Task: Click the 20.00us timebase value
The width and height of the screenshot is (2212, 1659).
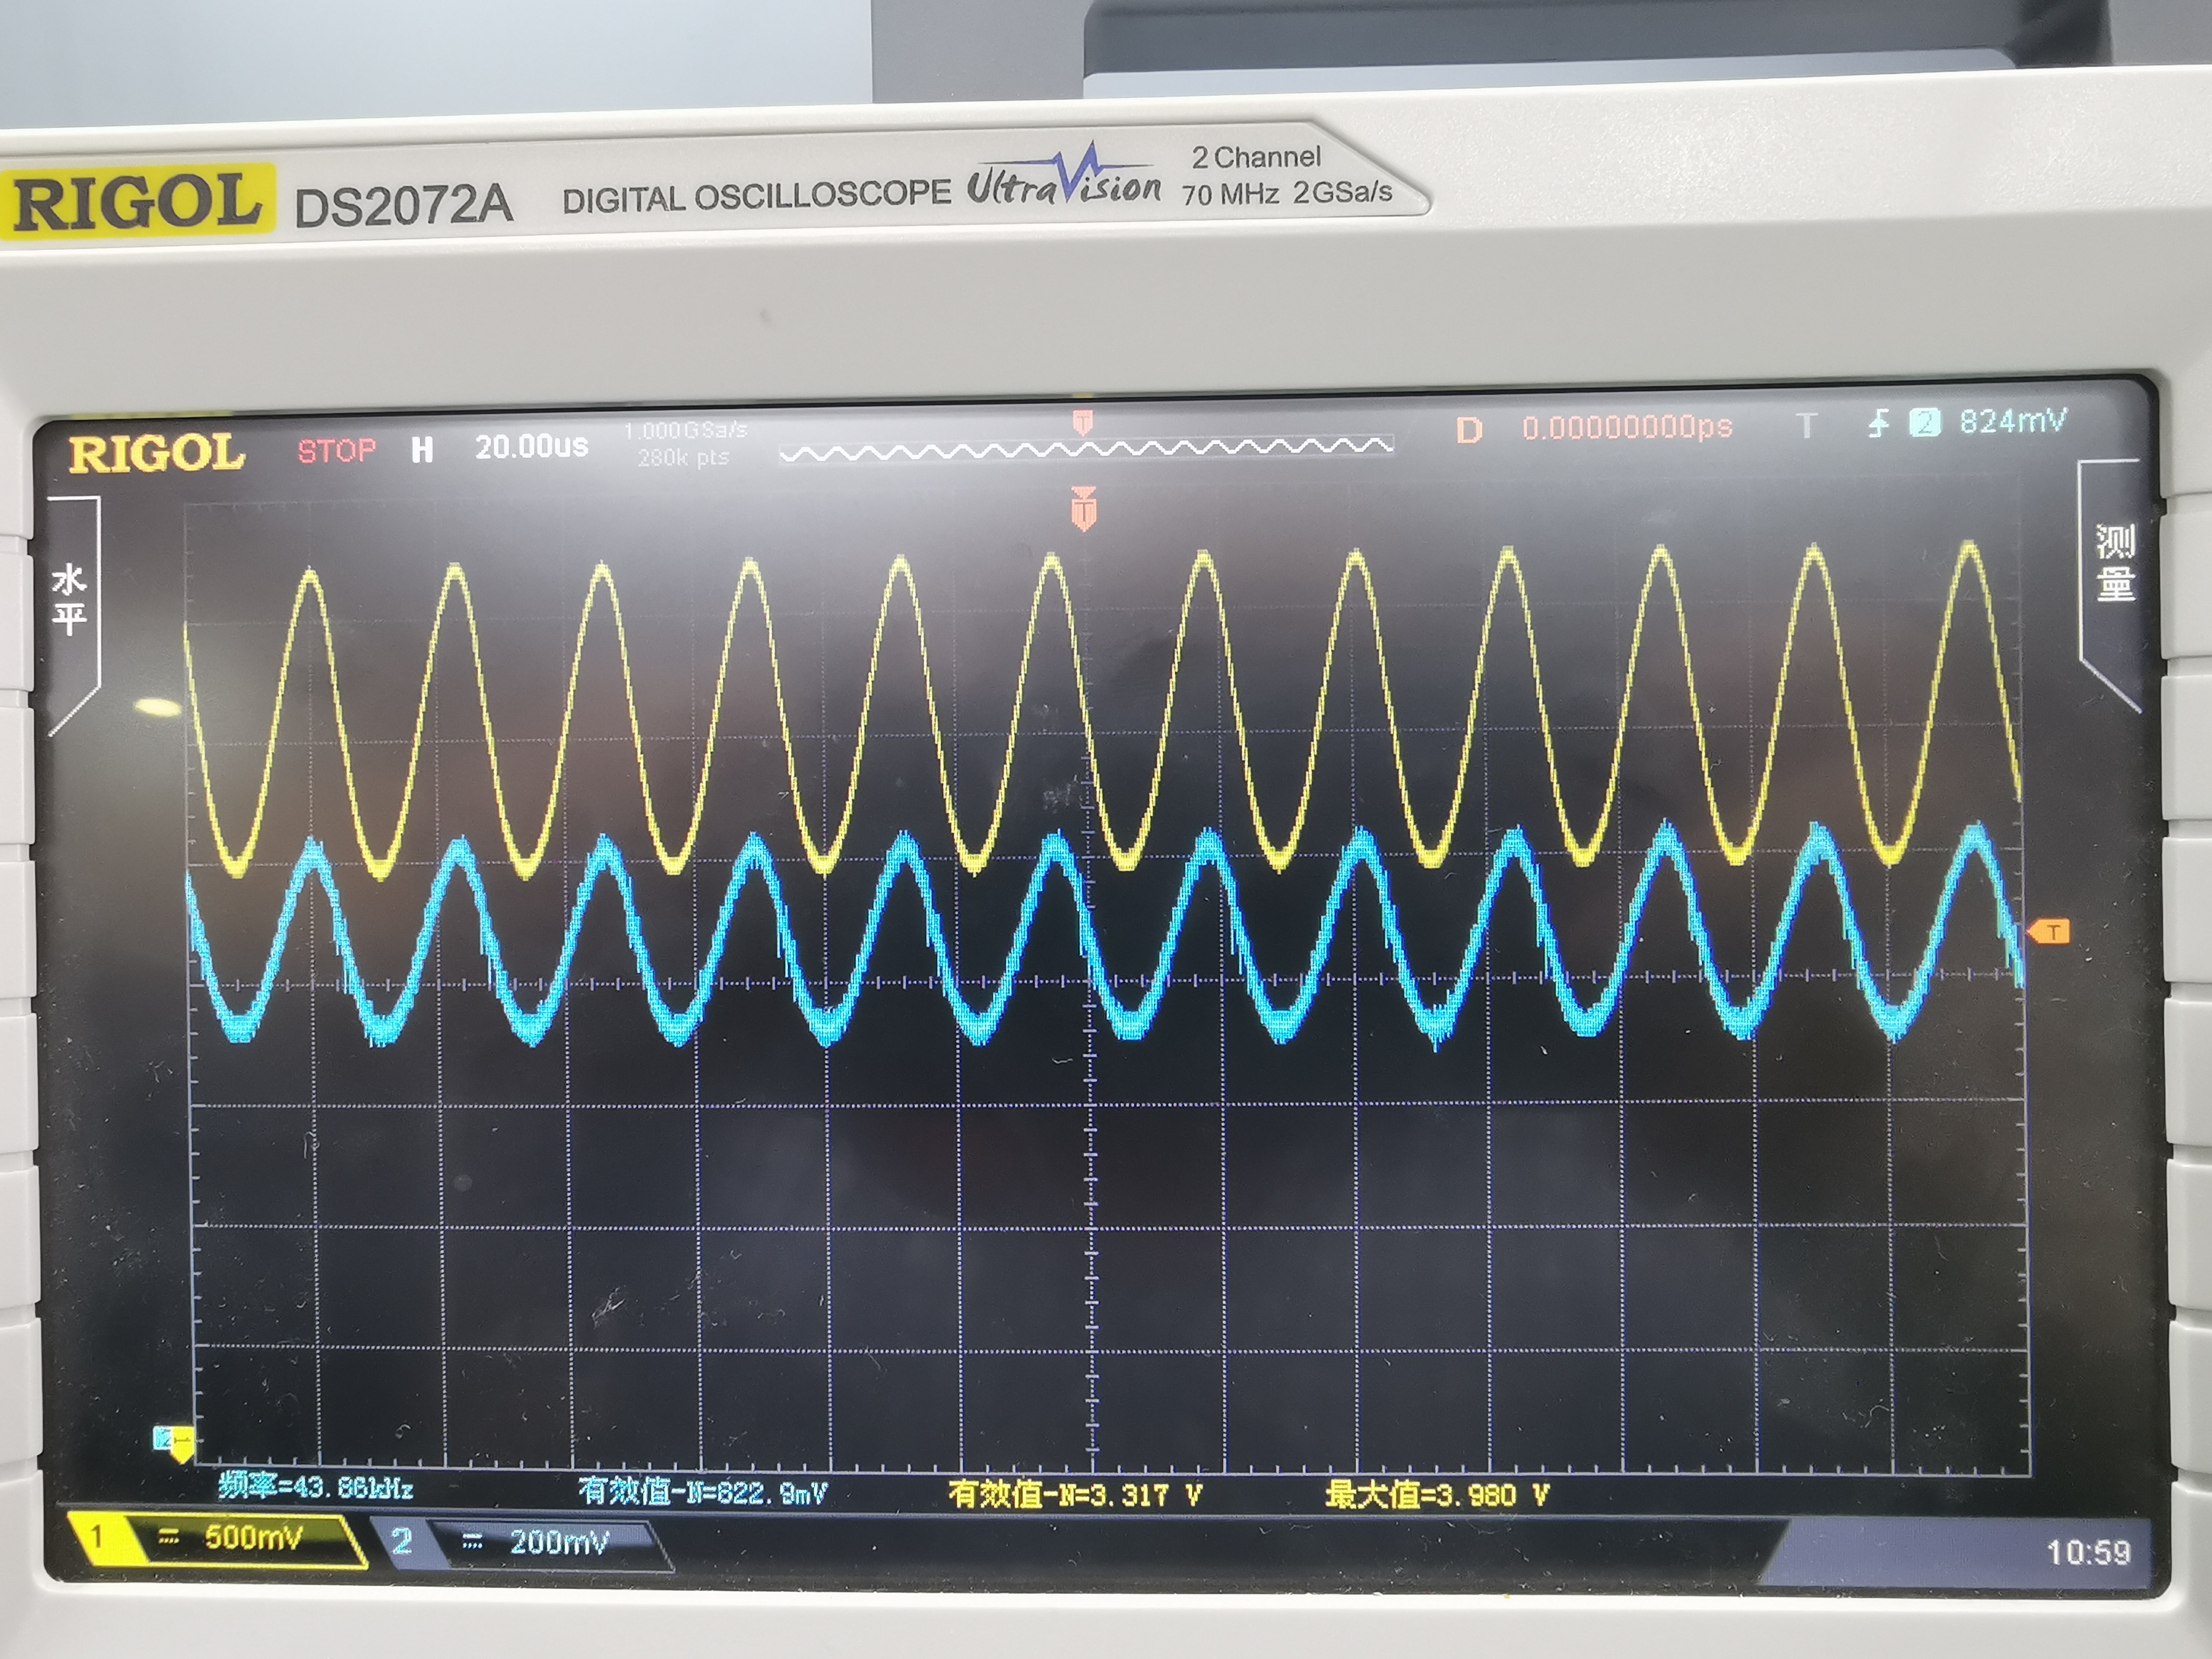Action: click(x=531, y=446)
